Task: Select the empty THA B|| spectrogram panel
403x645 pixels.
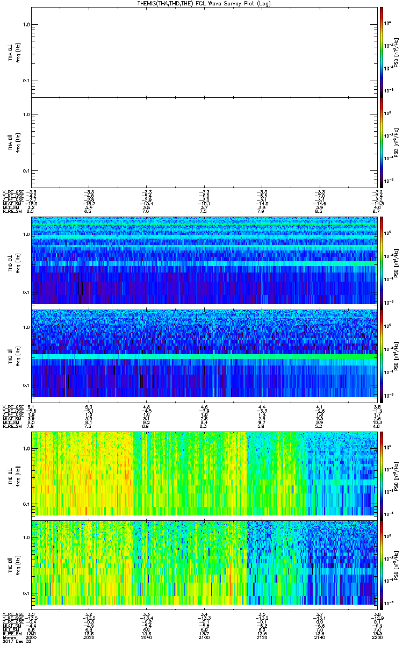Action: tap(204, 142)
